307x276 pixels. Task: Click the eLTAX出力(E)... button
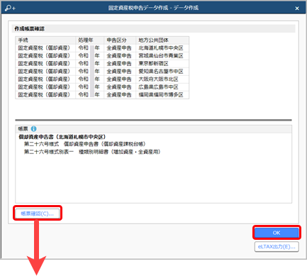277,247
